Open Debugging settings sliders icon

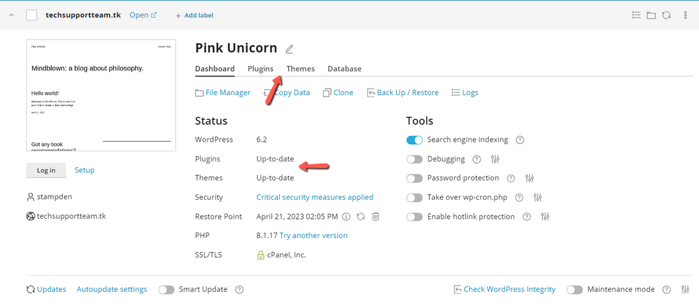pos(496,159)
